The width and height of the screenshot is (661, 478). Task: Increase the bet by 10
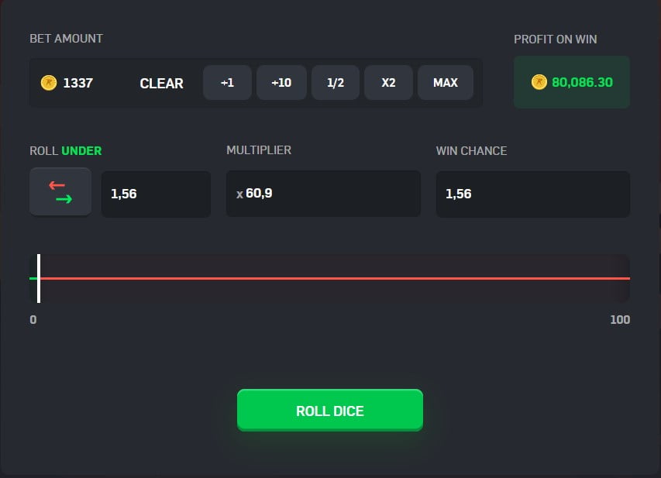(281, 82)
